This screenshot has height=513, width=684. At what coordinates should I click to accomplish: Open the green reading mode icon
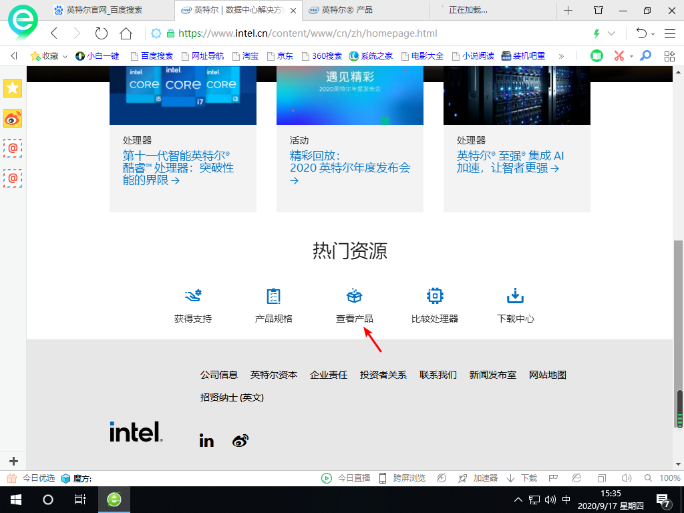(596, 55)
